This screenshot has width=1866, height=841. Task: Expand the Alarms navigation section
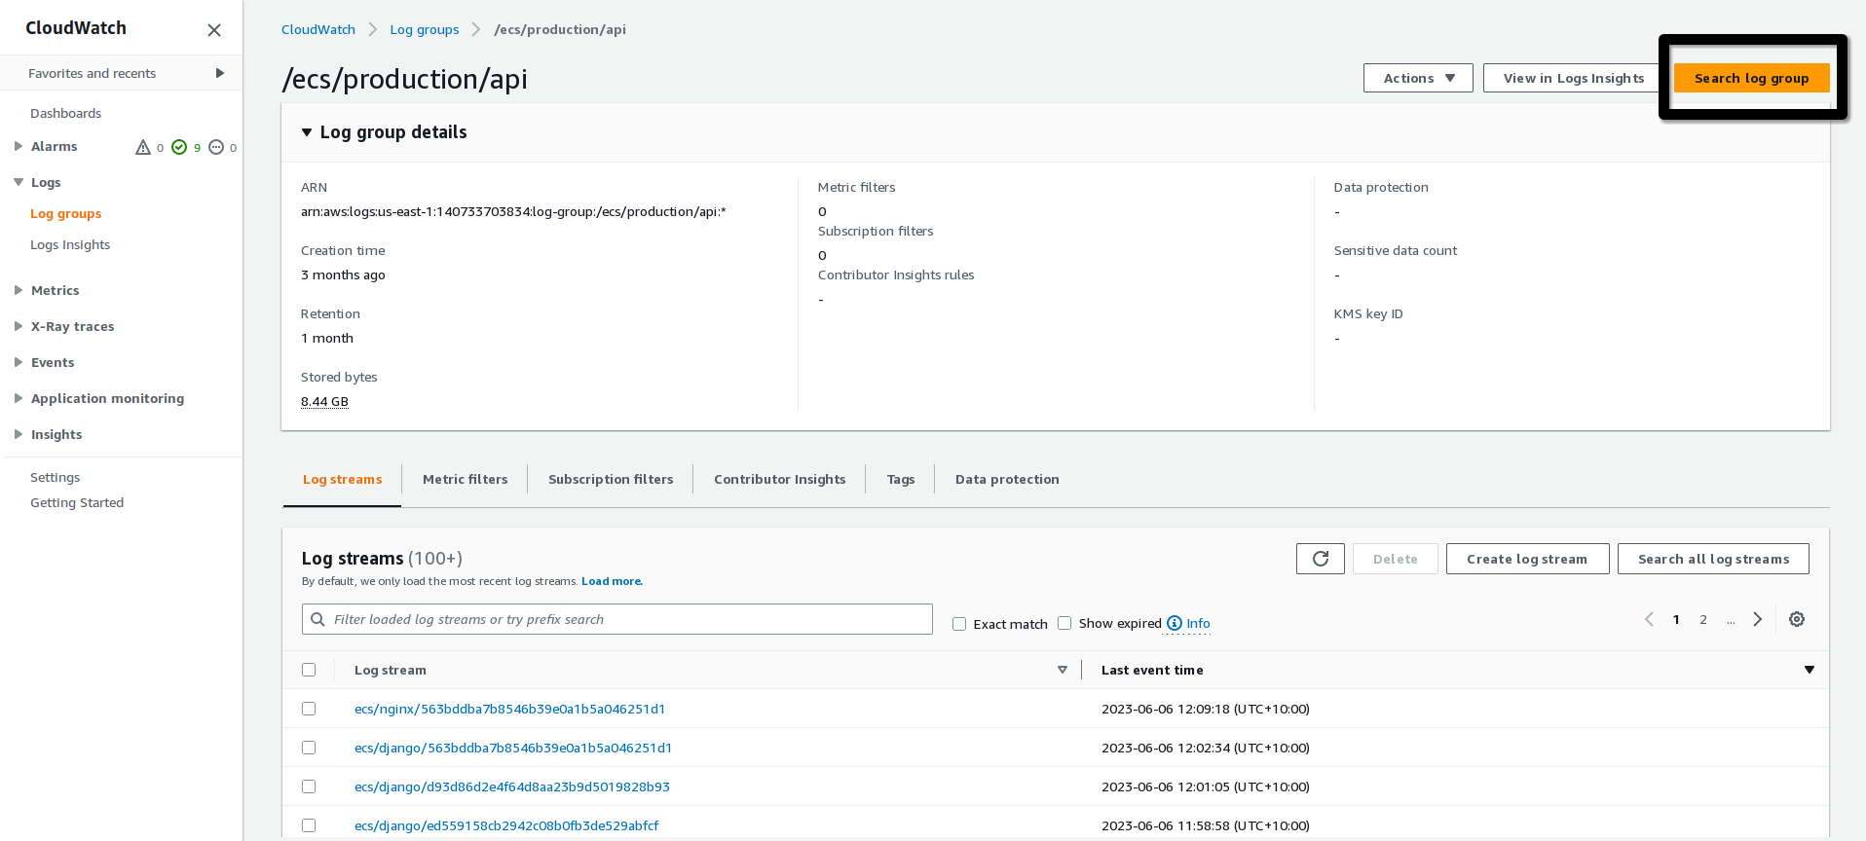click(19, 146)
